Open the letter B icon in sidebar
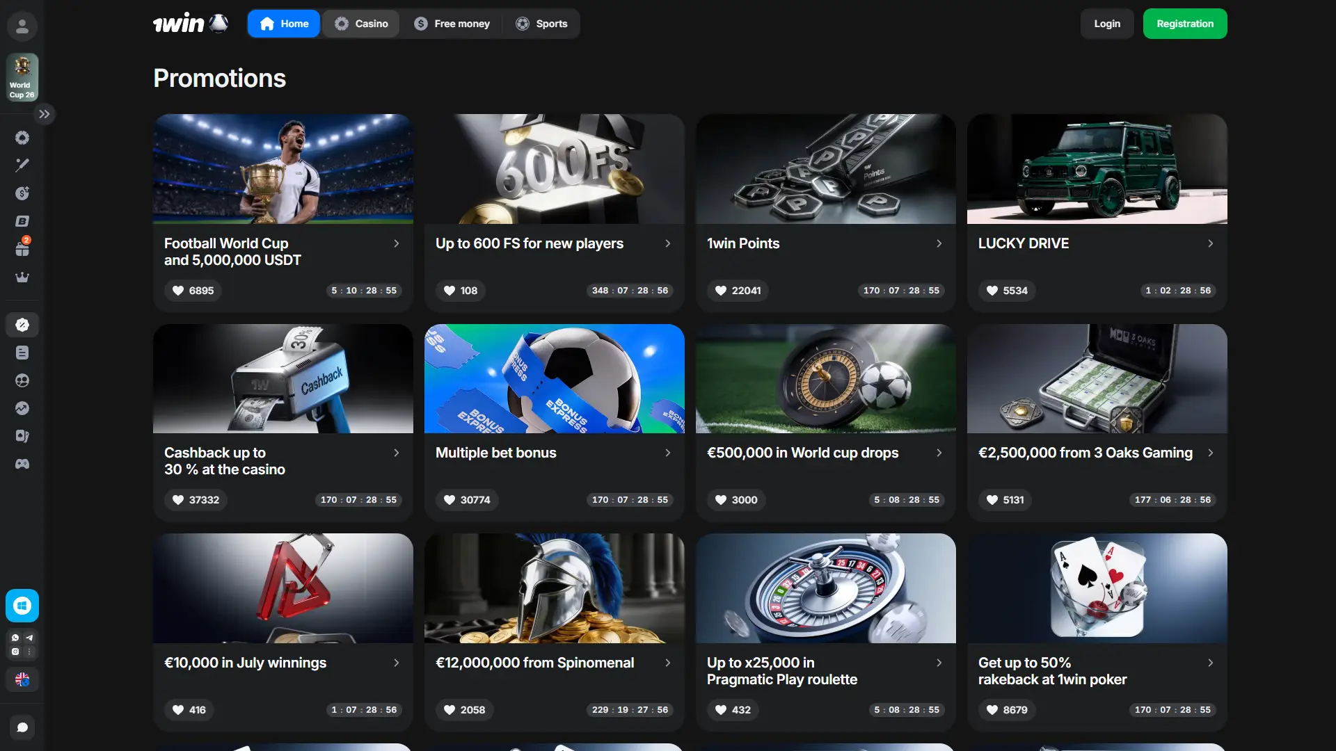The width and height of the screenshot is (1336, 751). (x=22, y=221)
